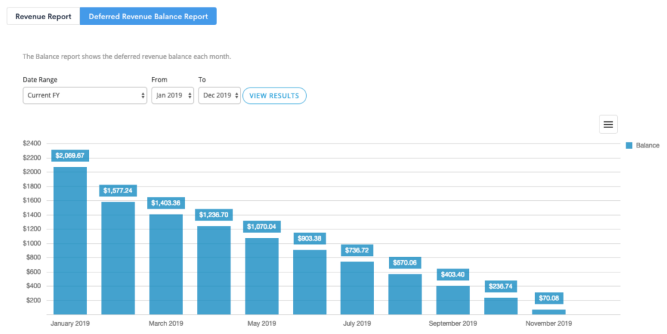Click the $2,069.67 data label

pyautogui.click(x=69, y=155)
